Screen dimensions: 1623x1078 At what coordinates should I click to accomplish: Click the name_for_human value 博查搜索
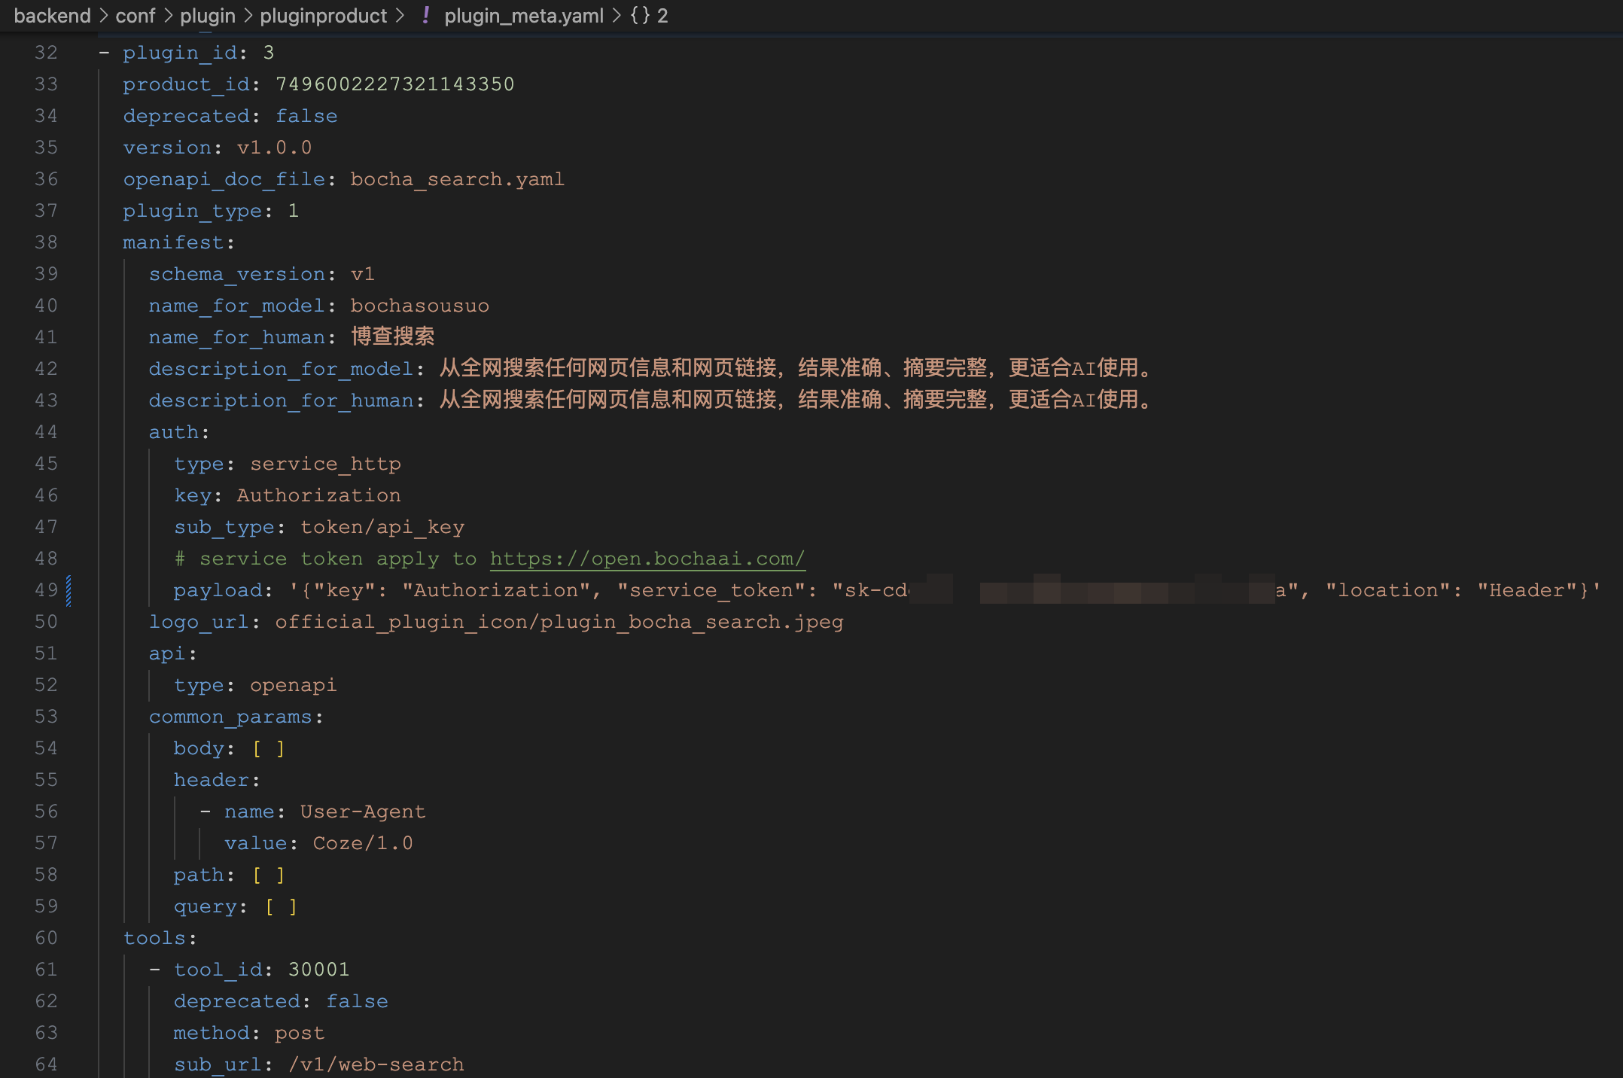(x=393, y=336)
